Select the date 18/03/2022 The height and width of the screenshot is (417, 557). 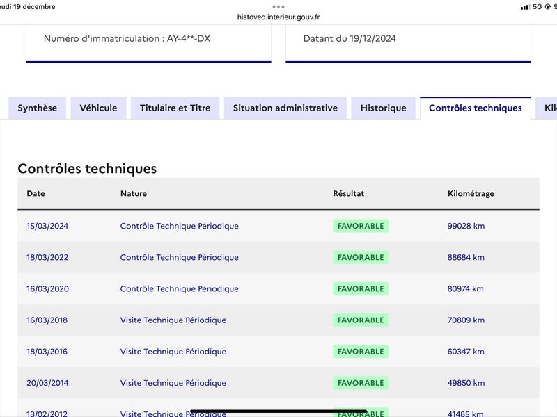(47, 257)
